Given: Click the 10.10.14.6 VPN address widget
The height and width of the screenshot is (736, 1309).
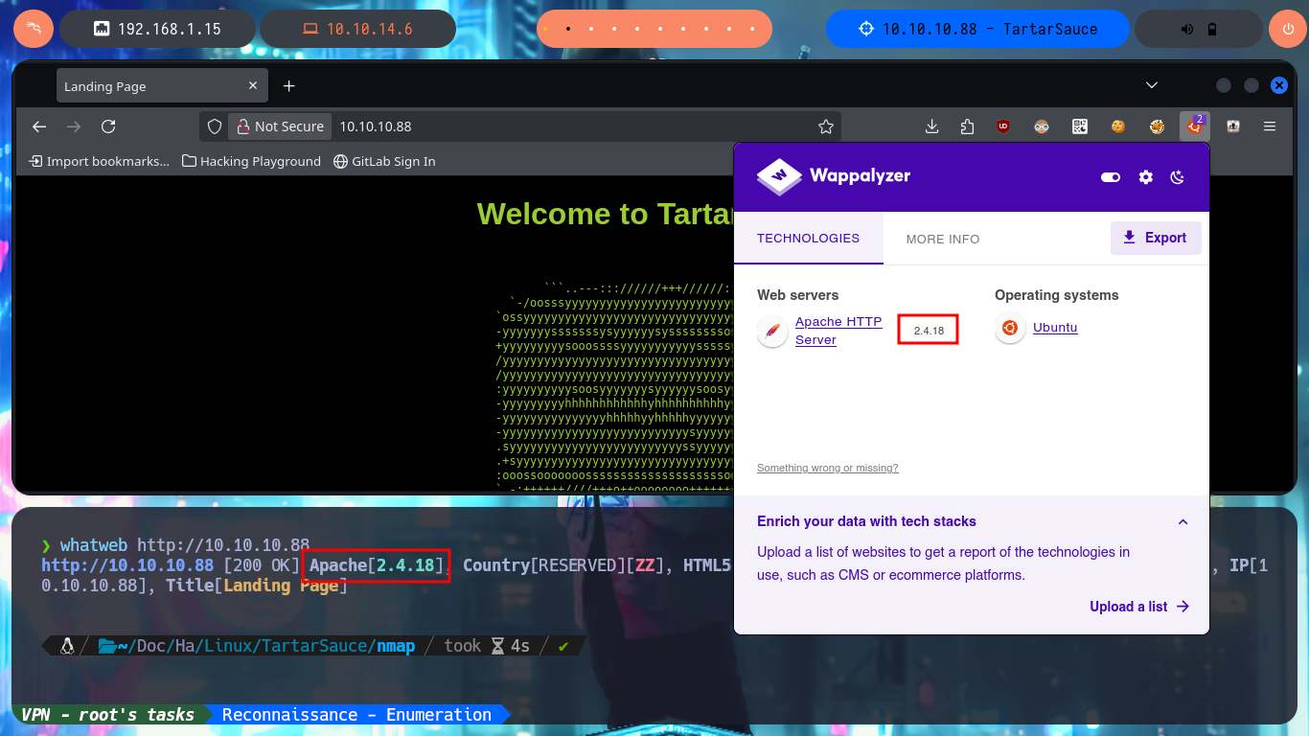Looking at the screenshot, I should [x=358, y=29].
